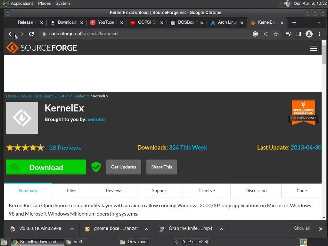The image size is (328, 246).
Task: Open the Support tab
Action: pyautogui.click(x=160, y=191)
